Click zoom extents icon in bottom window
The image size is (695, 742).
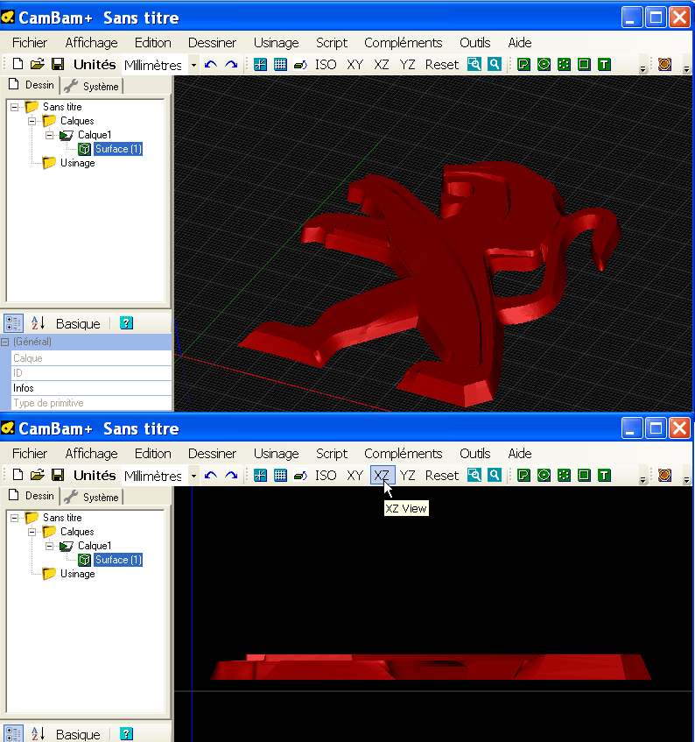pos(474,475)
